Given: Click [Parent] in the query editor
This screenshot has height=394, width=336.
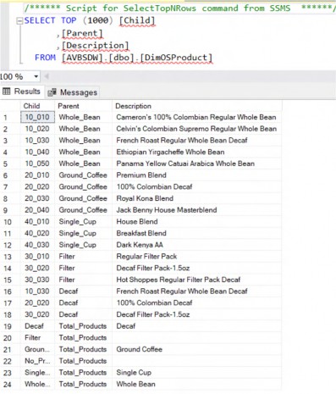Looking at the screenshot, I should [x=82, y=33].
